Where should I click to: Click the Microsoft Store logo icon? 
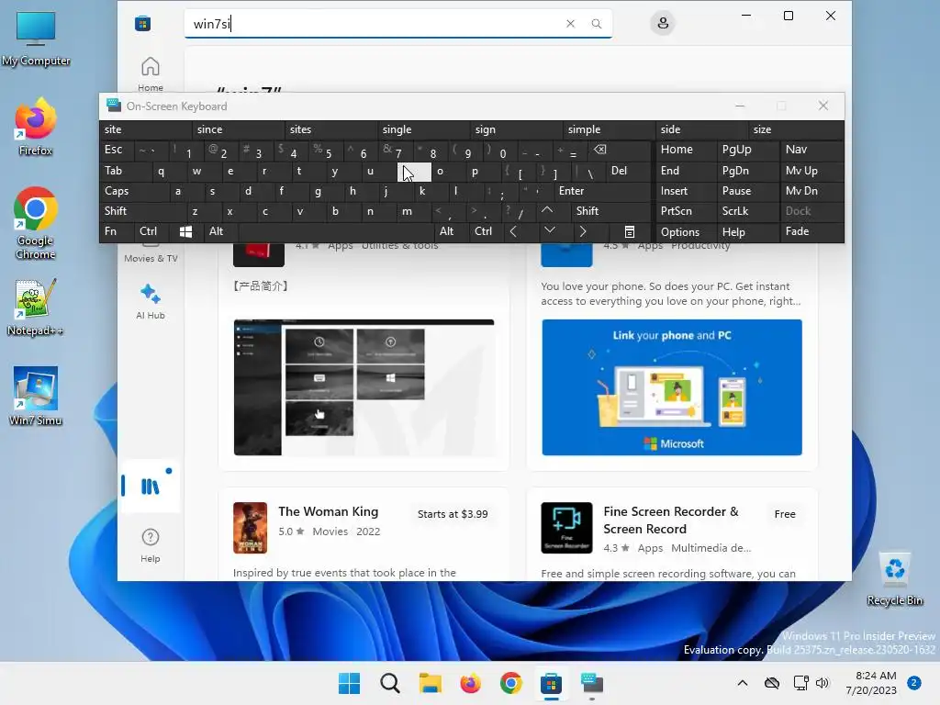click(142, 23)
